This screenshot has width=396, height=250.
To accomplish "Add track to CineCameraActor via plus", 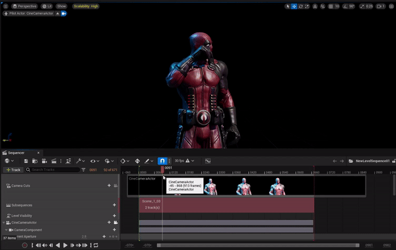I will pos(109,222).
